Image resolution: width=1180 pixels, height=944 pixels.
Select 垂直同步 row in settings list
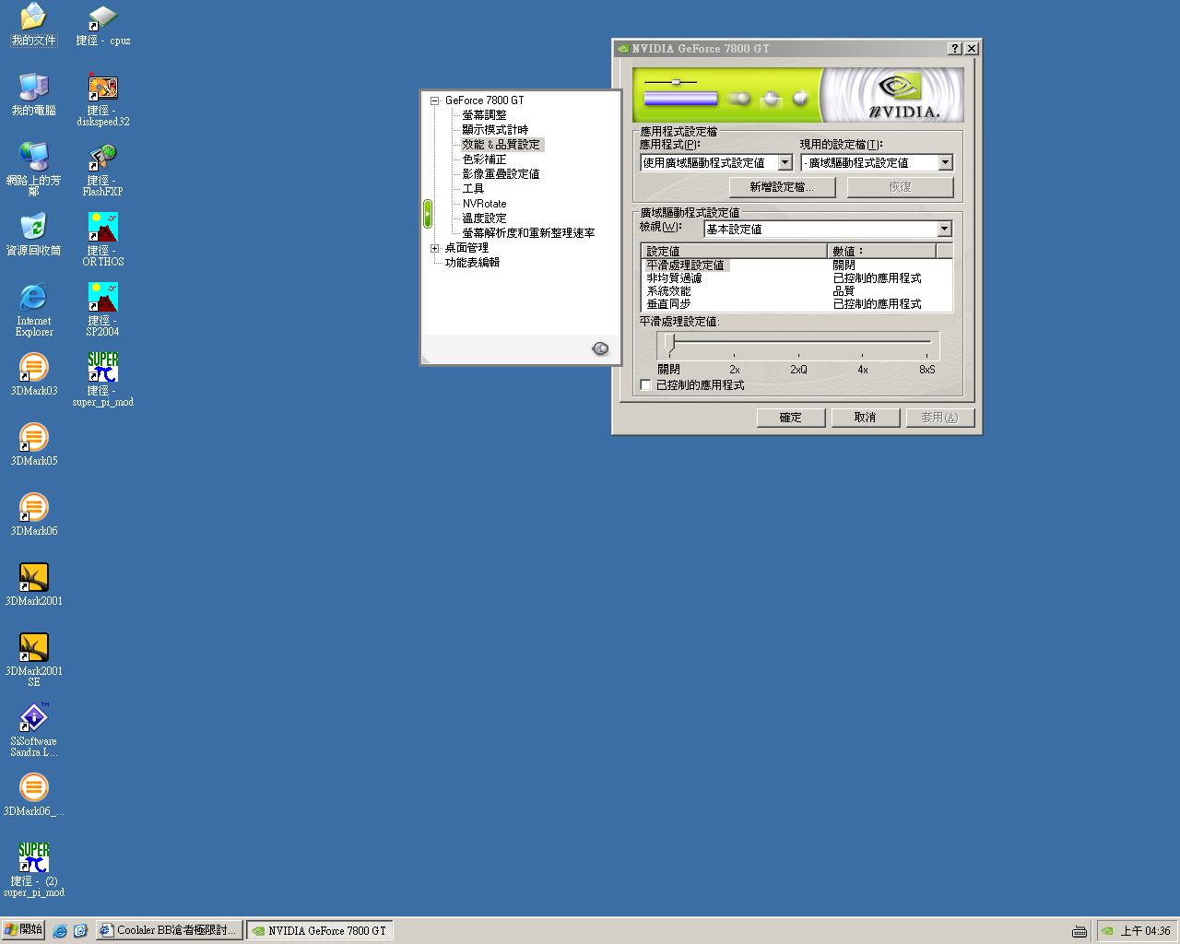click(796, 304)
